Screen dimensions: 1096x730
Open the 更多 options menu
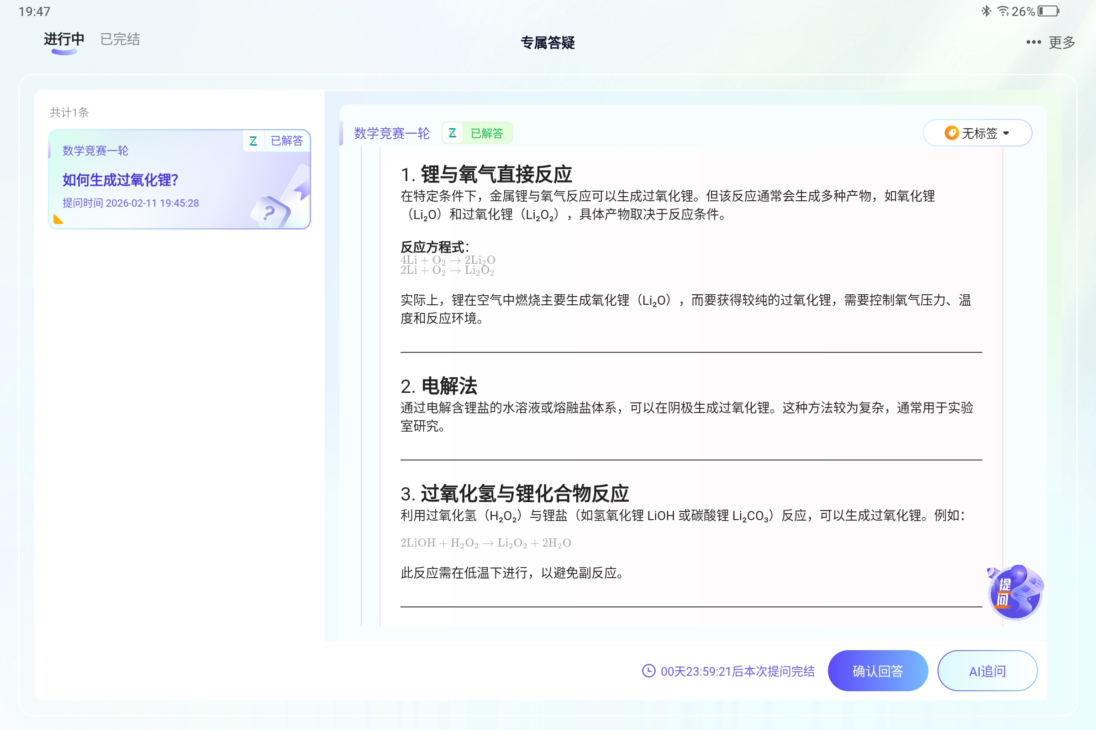(x=1061, y=42)
